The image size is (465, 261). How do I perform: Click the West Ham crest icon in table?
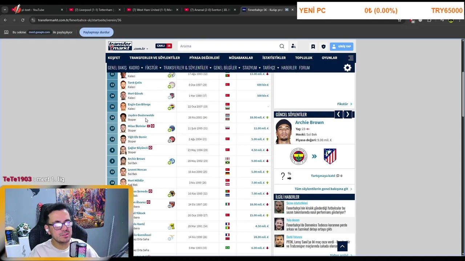click(172, 204)
